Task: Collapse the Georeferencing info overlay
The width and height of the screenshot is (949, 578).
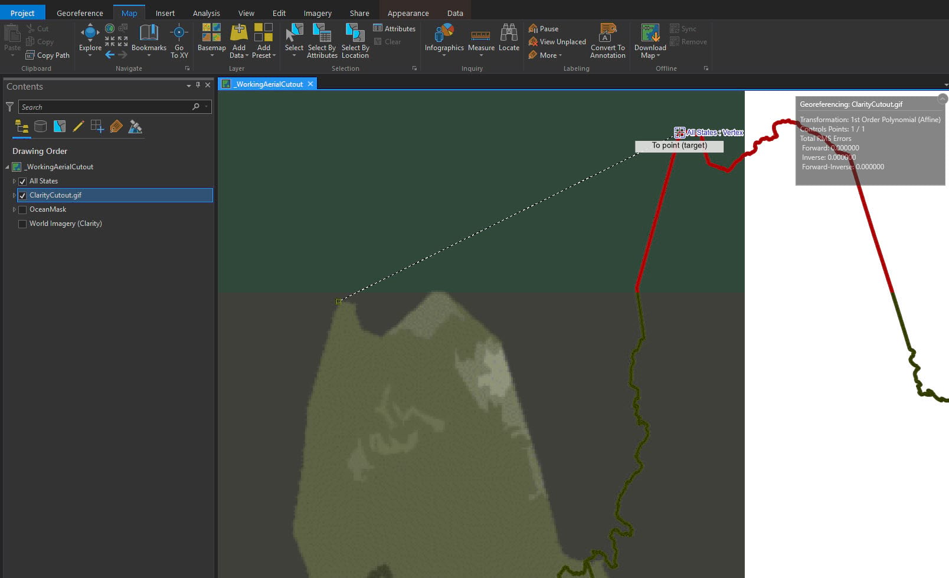Action: [x=943, y=98]
